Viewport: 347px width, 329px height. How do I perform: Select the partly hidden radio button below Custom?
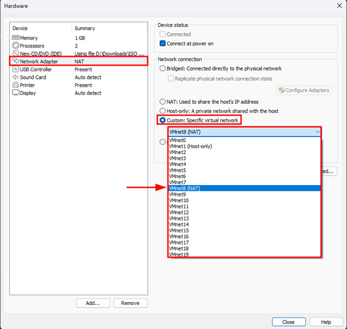[x=163, y=142]
